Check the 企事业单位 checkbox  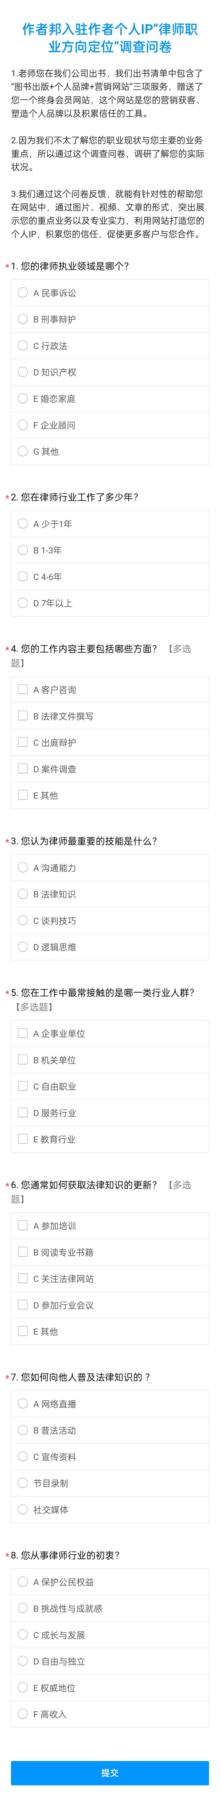pyautogui.click(x=23, y=1033)
